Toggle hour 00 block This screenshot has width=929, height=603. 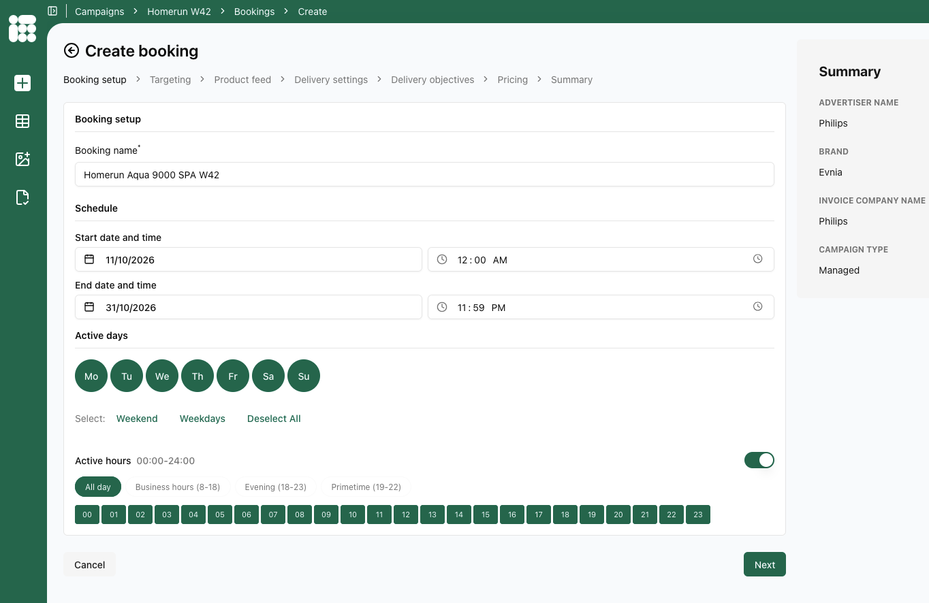pos(87,515)
